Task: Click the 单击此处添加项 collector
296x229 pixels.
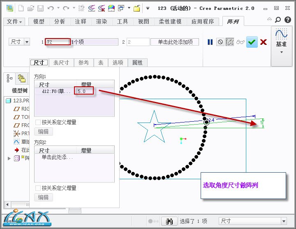Action: [175, 42]
